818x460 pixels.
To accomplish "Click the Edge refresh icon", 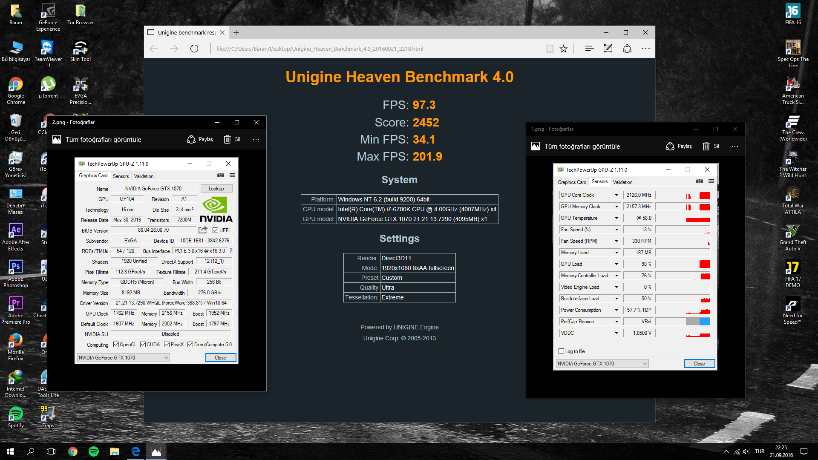I will coord(194,49).
